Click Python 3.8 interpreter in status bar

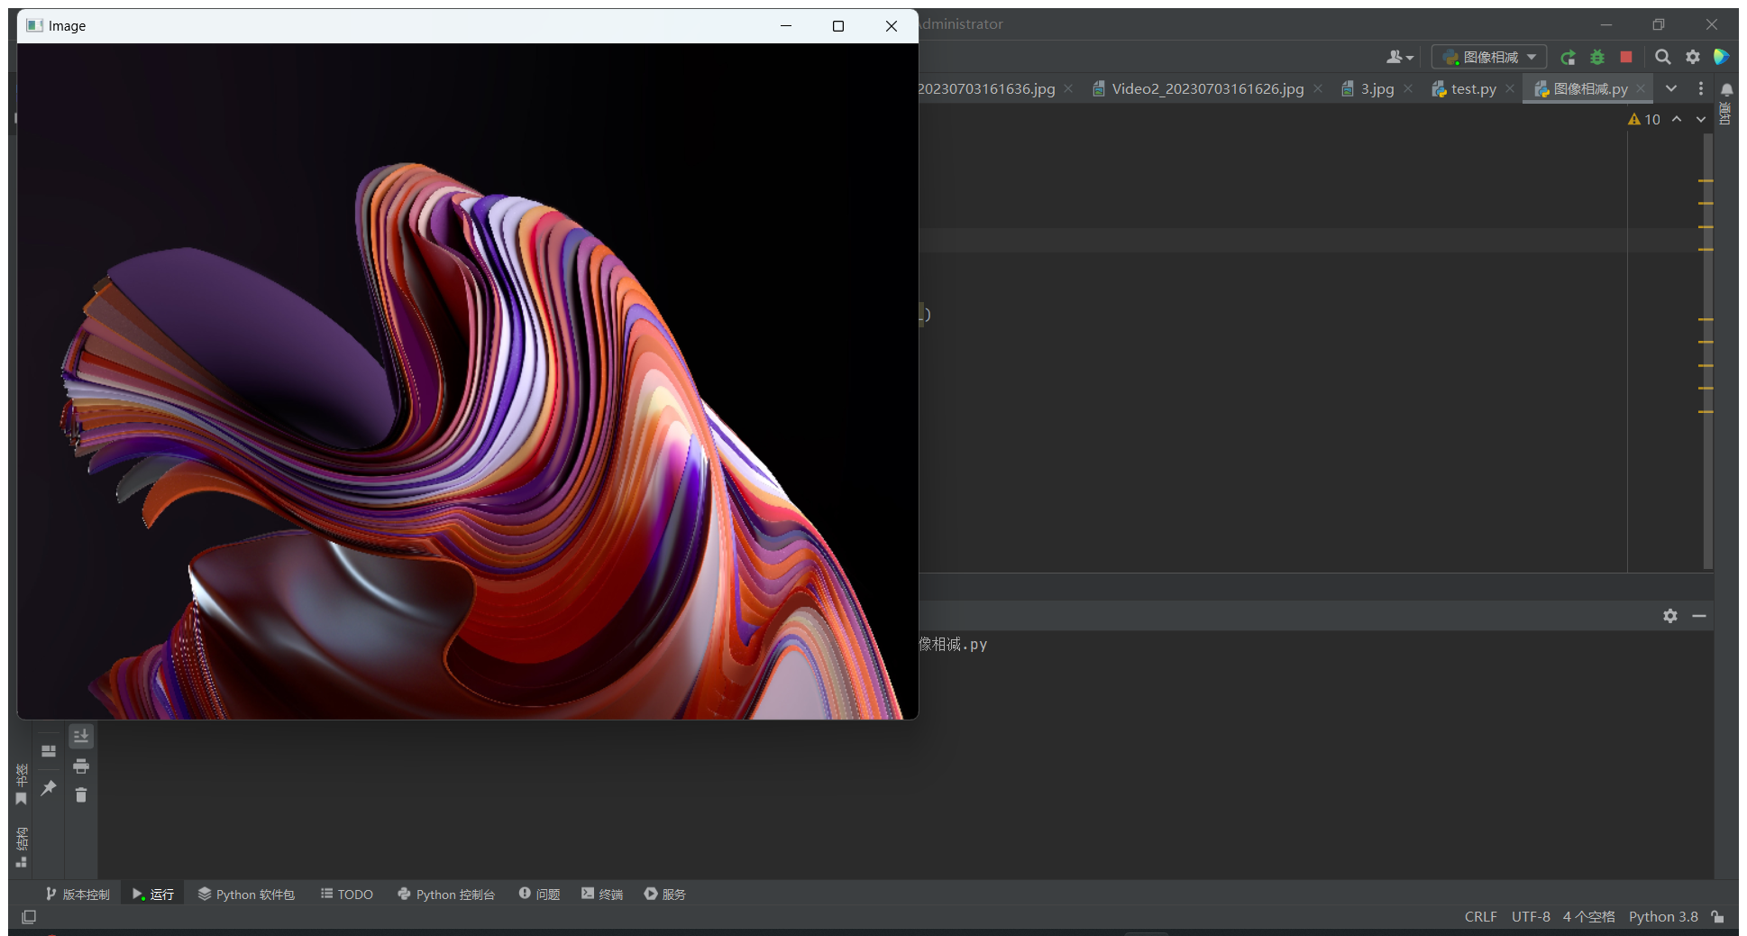coord(1663,917)
